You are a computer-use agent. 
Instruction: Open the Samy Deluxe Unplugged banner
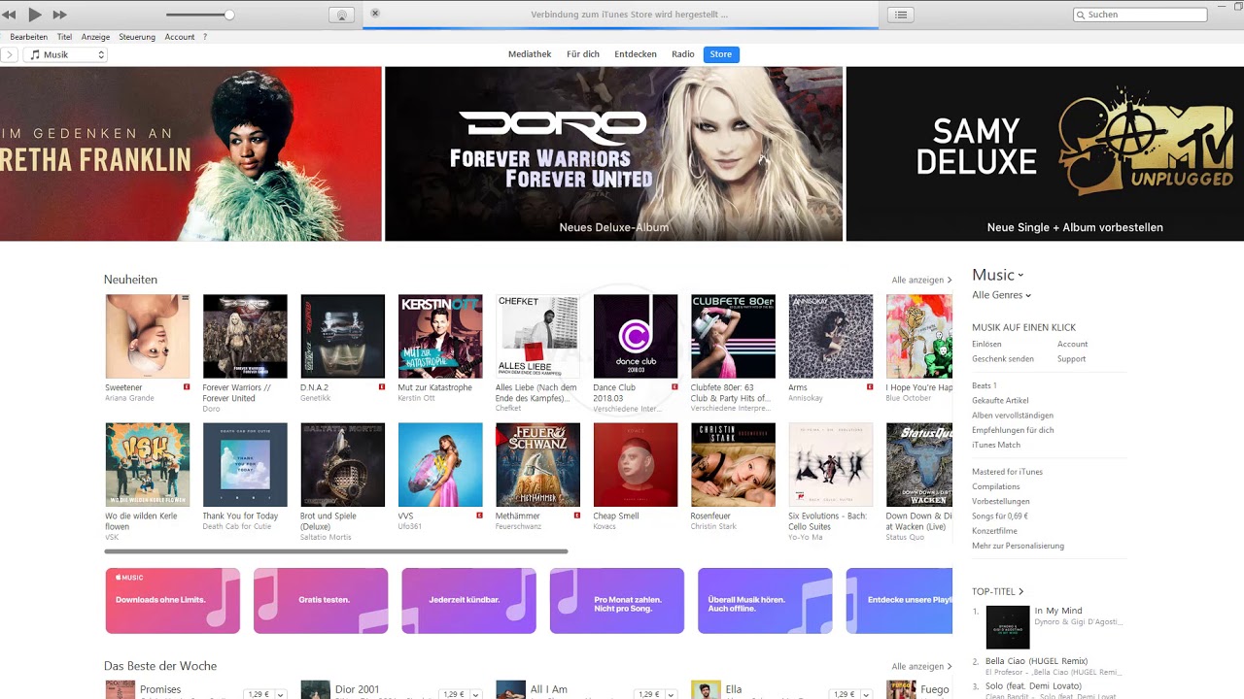[x=1045, y=153]
